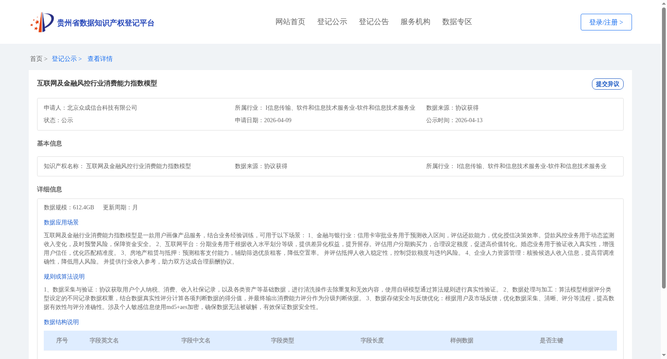Open the 登记公告 navigation item

pyautogui.click(x=374, y=22)
